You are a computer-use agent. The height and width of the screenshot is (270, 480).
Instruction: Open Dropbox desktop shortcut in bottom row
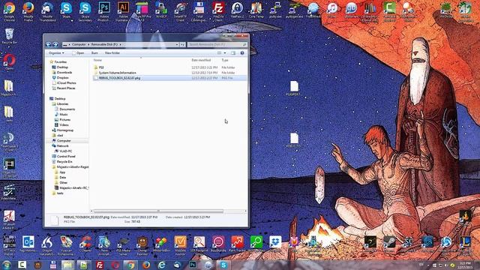[x=275, y=244]
